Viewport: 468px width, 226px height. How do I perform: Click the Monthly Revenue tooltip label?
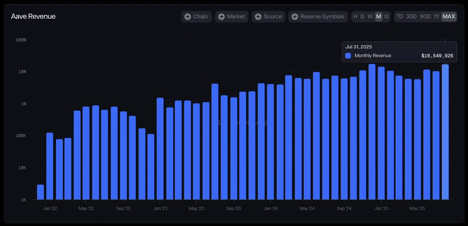[x=373, y=55]
